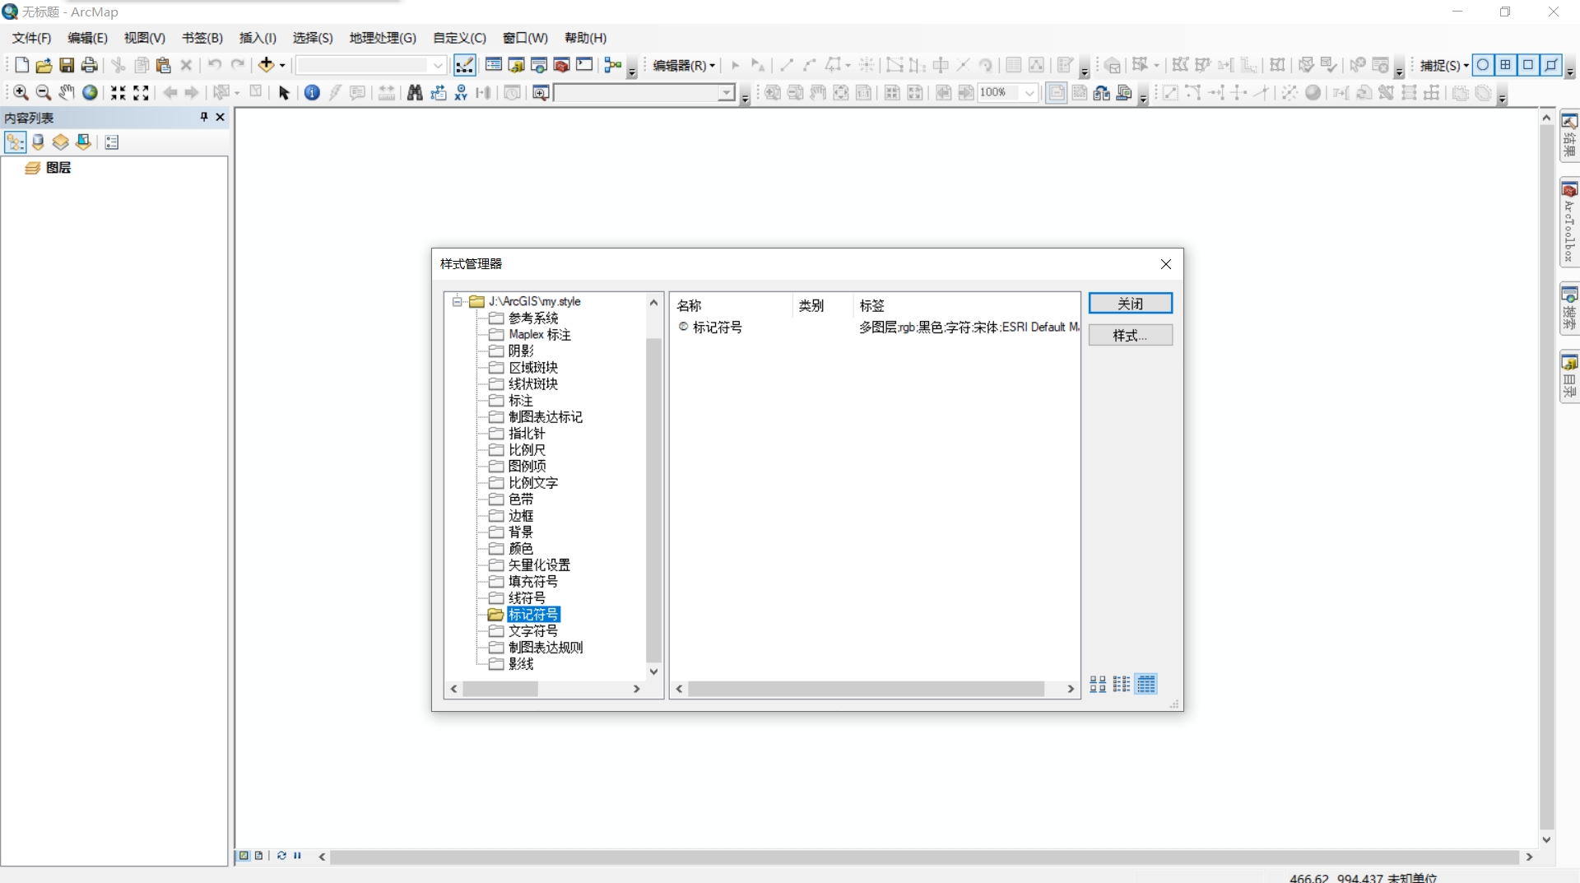Image resolution: width=1580 pixels, height=883 pixels.
Task: Click Fixed Zoom Out arrows icon
Action: [x=142, y=93]
